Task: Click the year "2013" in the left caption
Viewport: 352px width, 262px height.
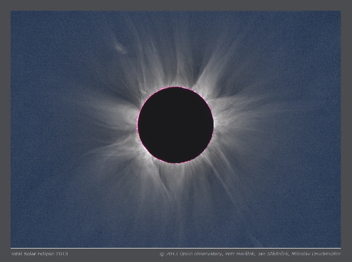Action: tap(61, 254)
